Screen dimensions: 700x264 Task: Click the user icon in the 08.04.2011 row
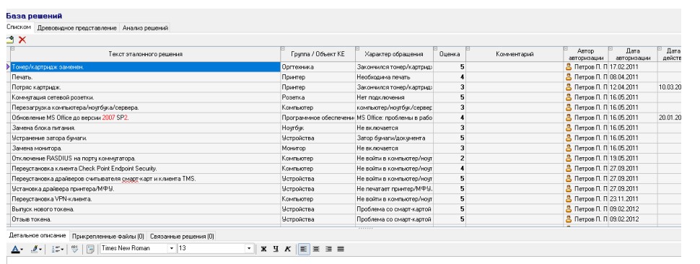569,76
